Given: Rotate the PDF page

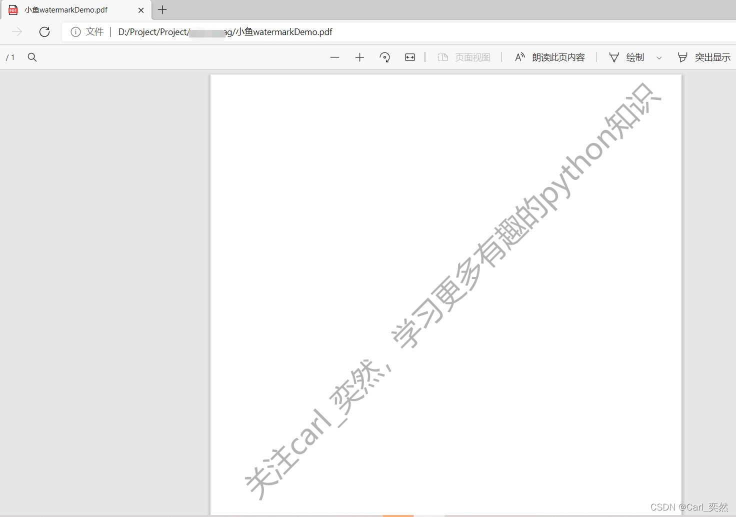Looking at the screenshot, I should click(384, 57).
